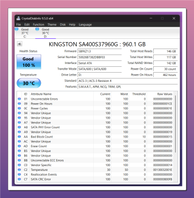
Task: Select the Bad Block Count attribute name
Action: tap(42, 137)
